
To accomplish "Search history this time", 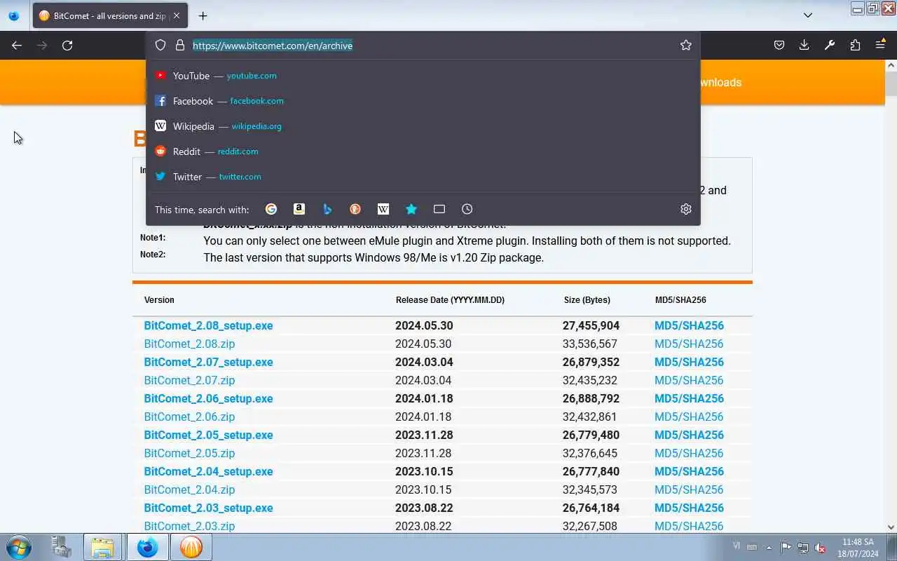I will point(467,209).
